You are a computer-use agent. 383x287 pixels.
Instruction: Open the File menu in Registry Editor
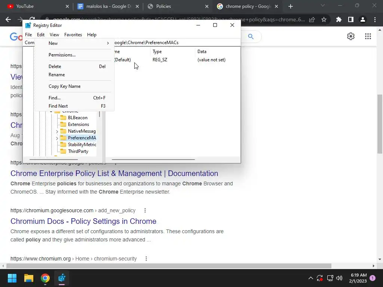coord(28,35)
